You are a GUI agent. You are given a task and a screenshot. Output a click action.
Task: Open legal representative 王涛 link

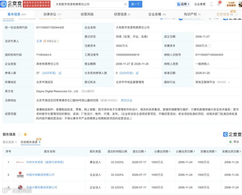coord(39,41)
